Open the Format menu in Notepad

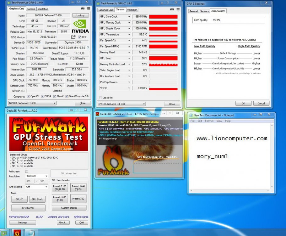[209, 121]
